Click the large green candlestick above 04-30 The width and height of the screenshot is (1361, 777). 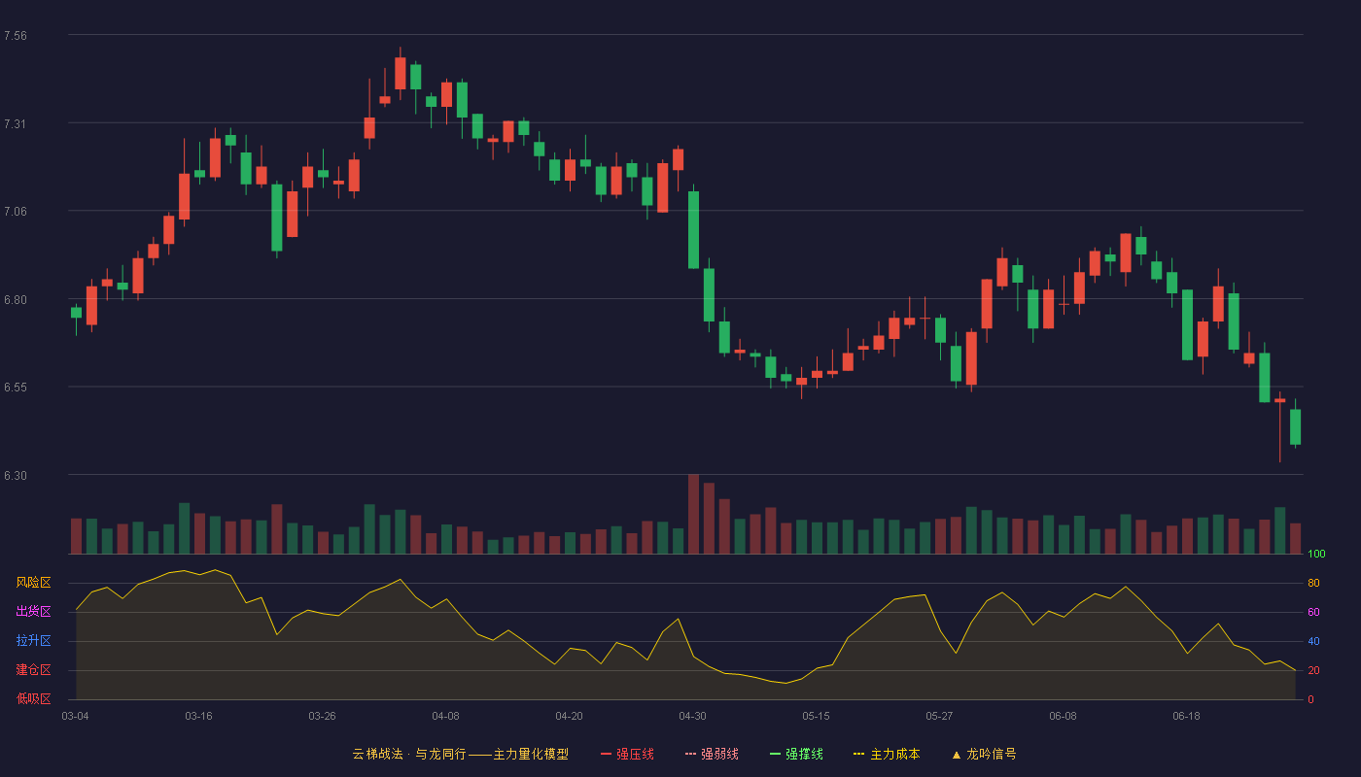[693, 229]
